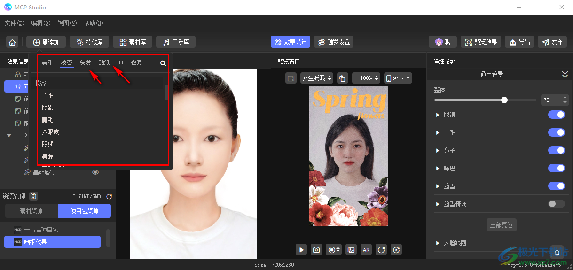Click the rotate icon in the preview toolbar
Image resolution: width=573 pixels, height=270 pixels.
[x=342, y=78]
